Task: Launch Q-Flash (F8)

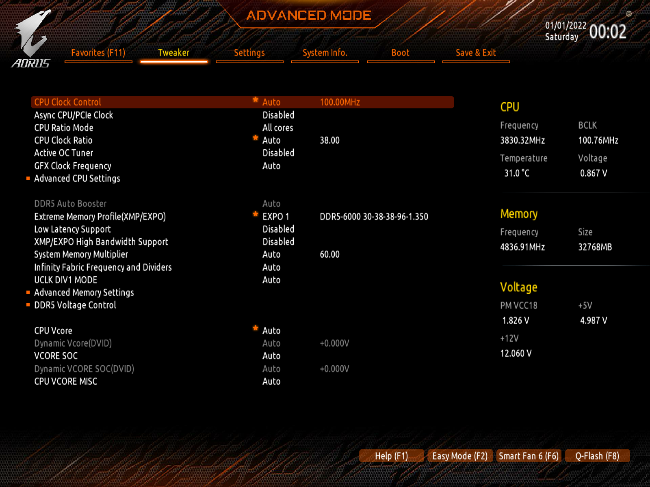Action: click(597, 456)
